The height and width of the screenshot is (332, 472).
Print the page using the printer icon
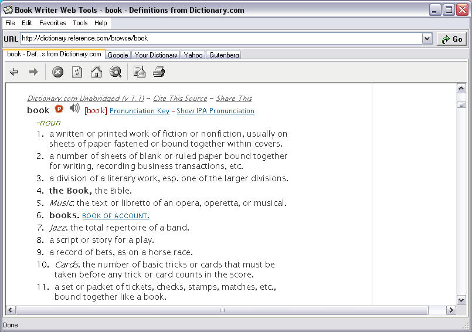coord(159,72)
